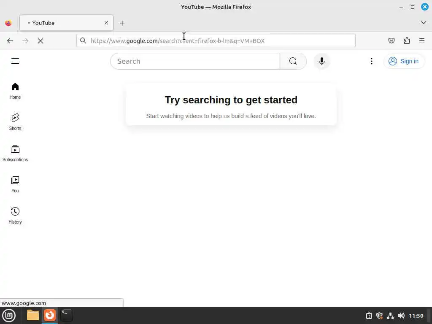The width and height of the screenshot is (432, 324).
Task: Open the terminal from taskbar
Action: (67, 315)
